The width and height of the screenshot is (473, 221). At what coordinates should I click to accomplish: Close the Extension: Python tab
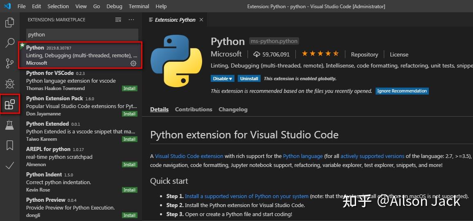pyautogui.click(x=201, y=20)
